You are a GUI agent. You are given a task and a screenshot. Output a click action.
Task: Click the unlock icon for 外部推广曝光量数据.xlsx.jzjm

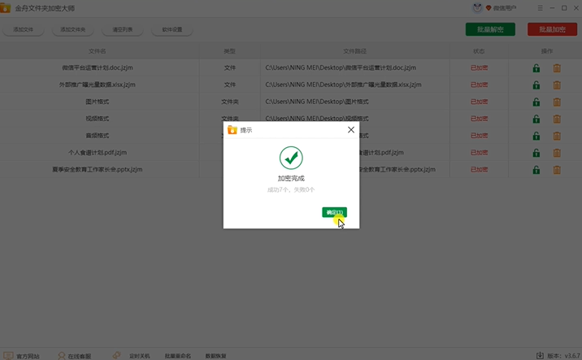(x=536, y=85)
